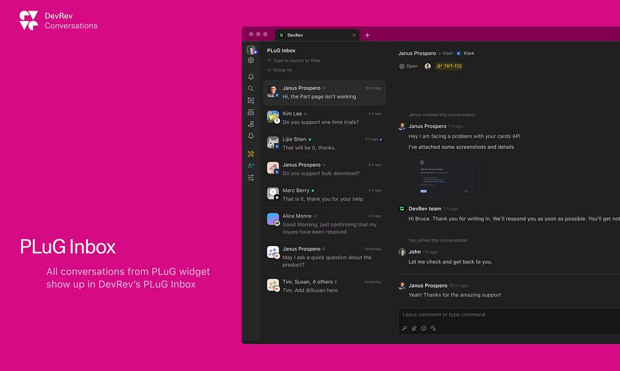This screenshot has width=620, height=371.
Task: Click the DevRev team sender name
Action: [424, 208]
